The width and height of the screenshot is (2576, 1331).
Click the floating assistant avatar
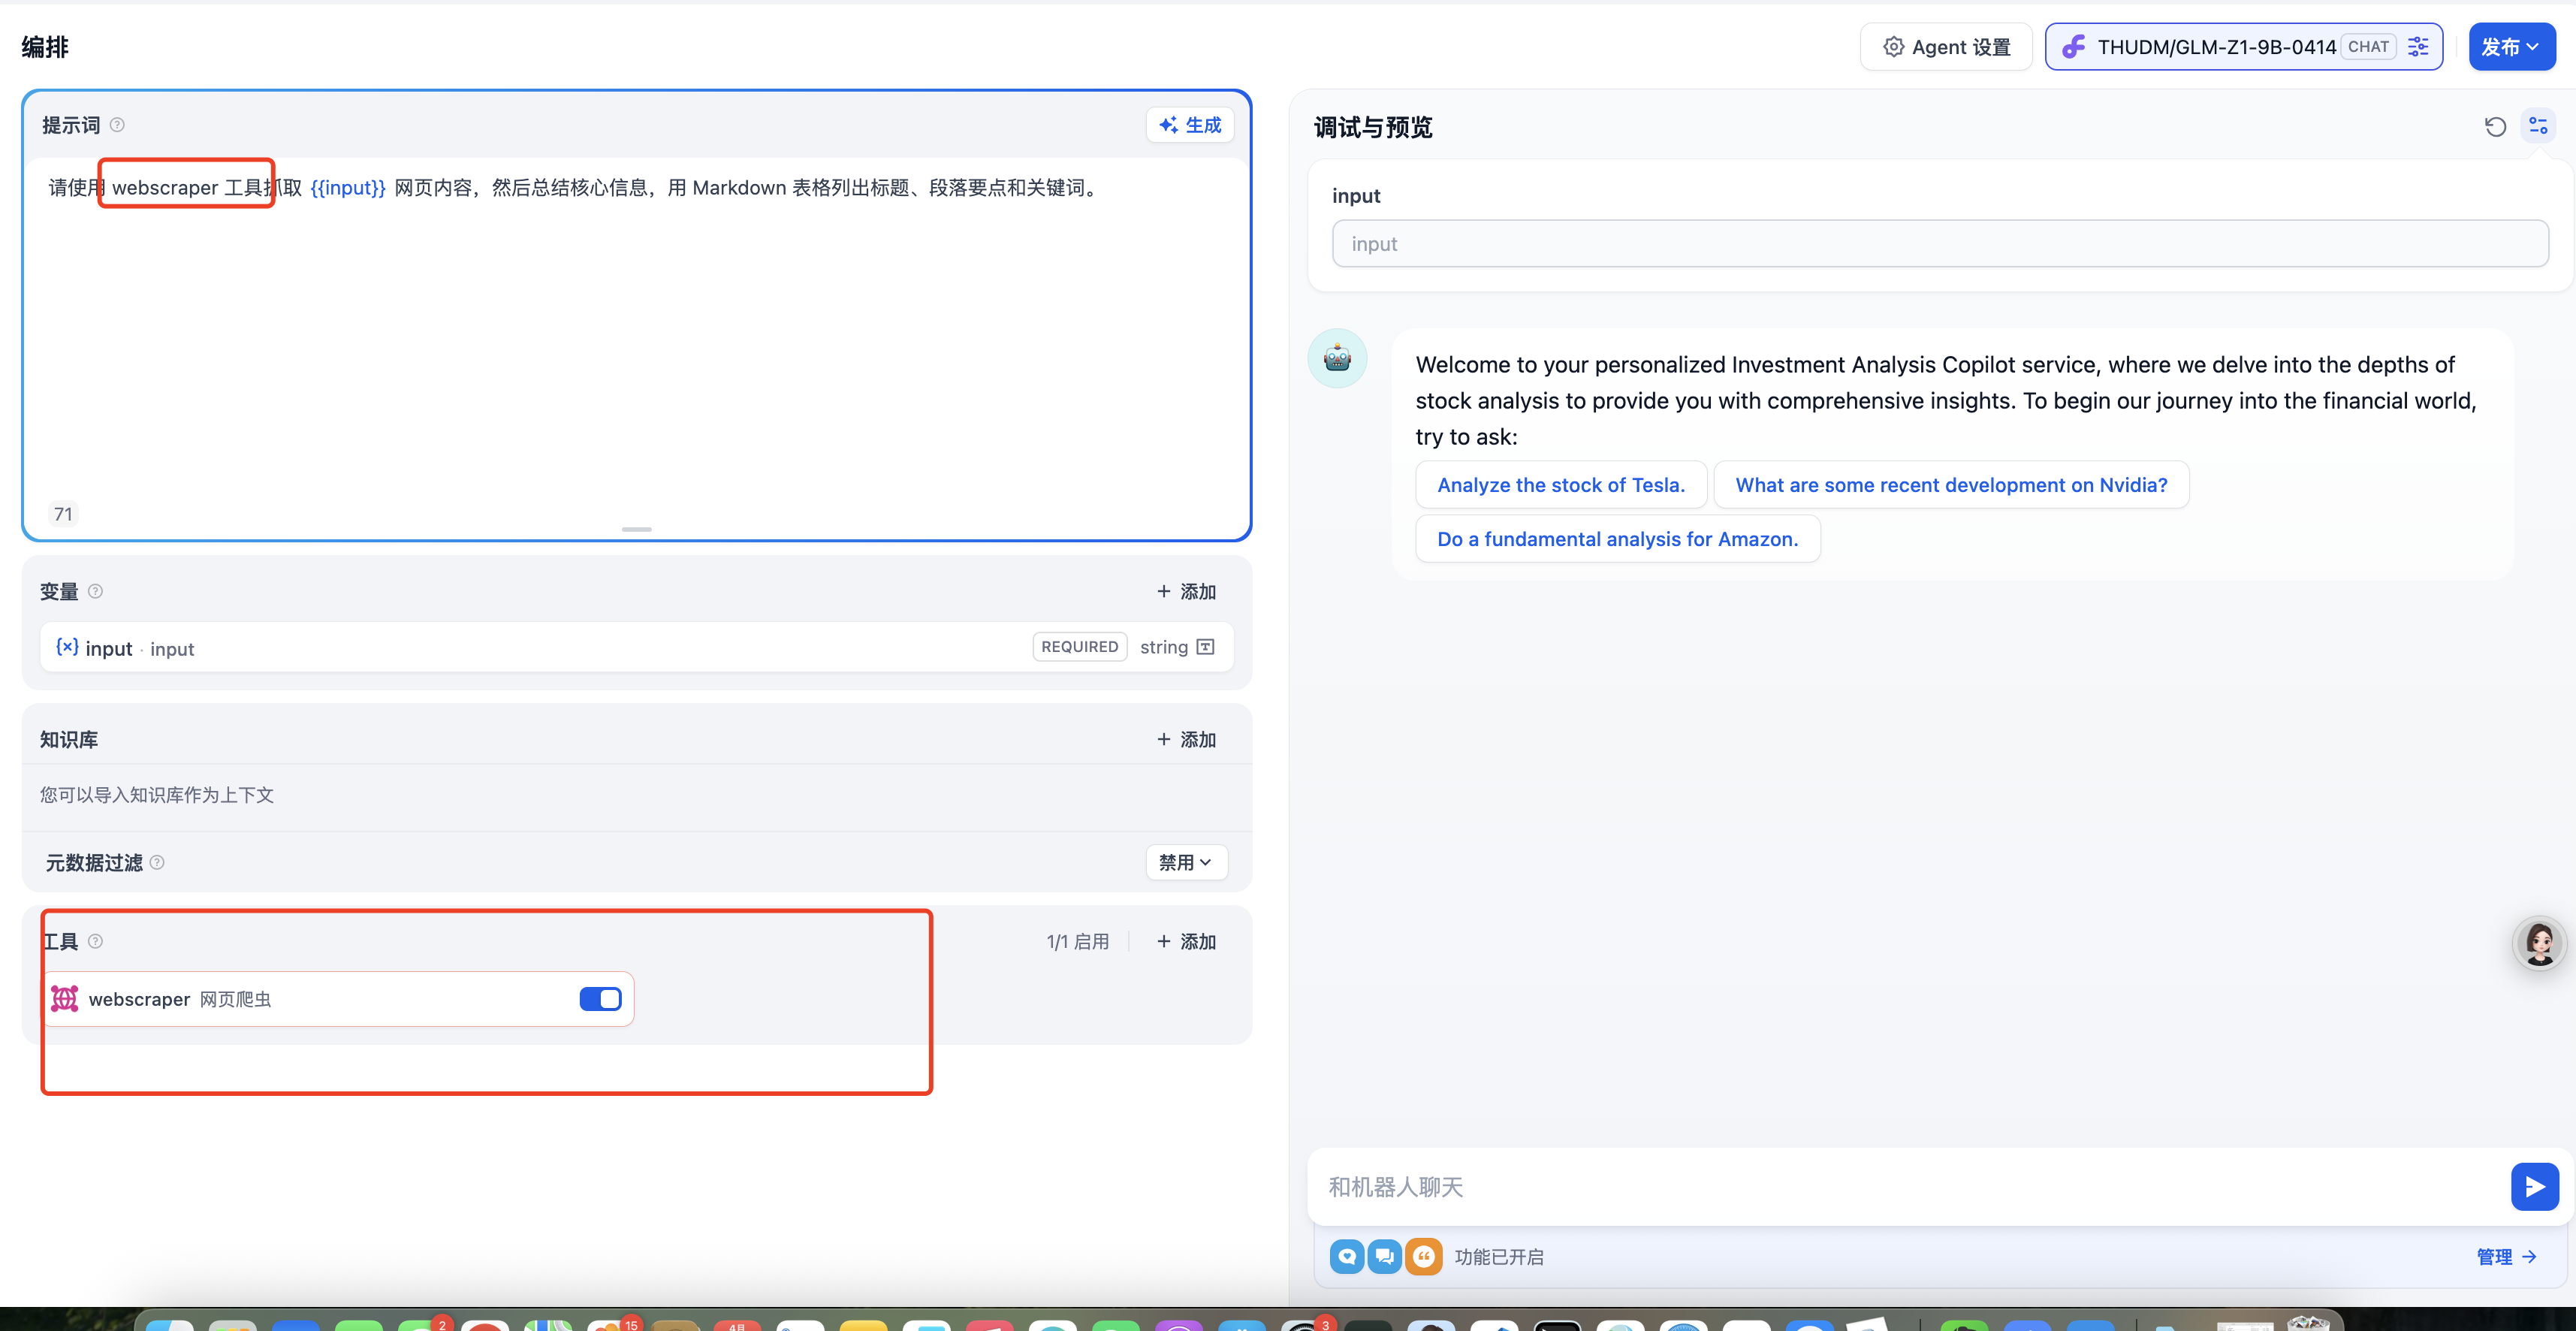click(x=2539, y=943)
